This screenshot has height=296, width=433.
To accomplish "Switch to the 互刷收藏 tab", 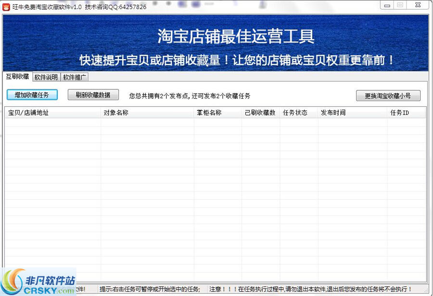I will [x=18, y=77].
